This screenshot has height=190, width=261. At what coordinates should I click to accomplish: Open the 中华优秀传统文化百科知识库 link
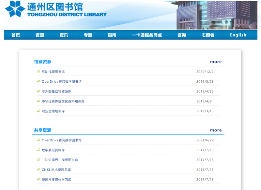pyautogui.click(x=63, y=102)
